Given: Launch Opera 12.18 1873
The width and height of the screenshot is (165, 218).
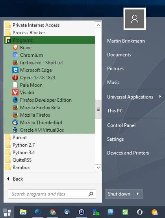Looking at the screenshot, I should tap(49, 78).
